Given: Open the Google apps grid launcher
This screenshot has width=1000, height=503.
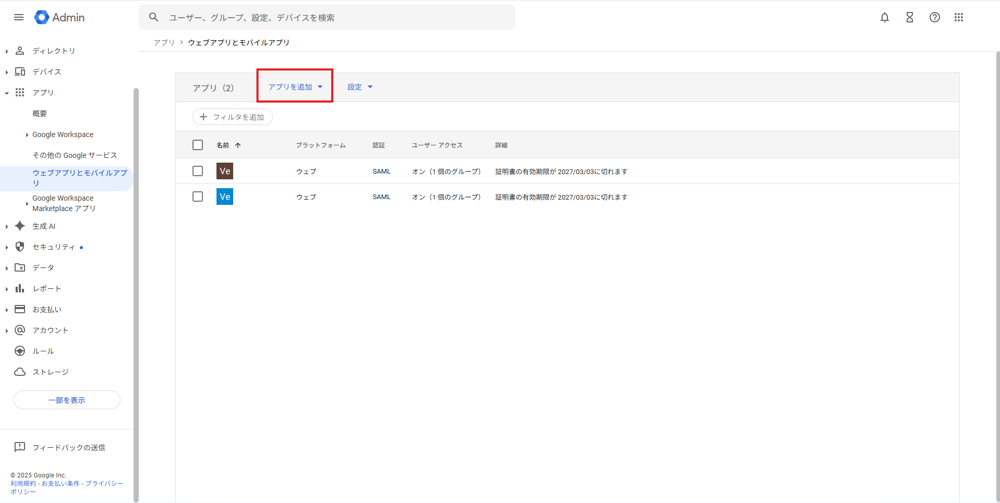Looking at the screenshot, I should 959,17.
